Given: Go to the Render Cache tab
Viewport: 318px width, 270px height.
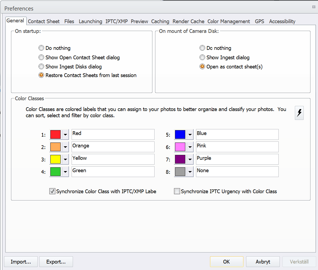Looking at the screenshot, I should click(x=188, y=21).
